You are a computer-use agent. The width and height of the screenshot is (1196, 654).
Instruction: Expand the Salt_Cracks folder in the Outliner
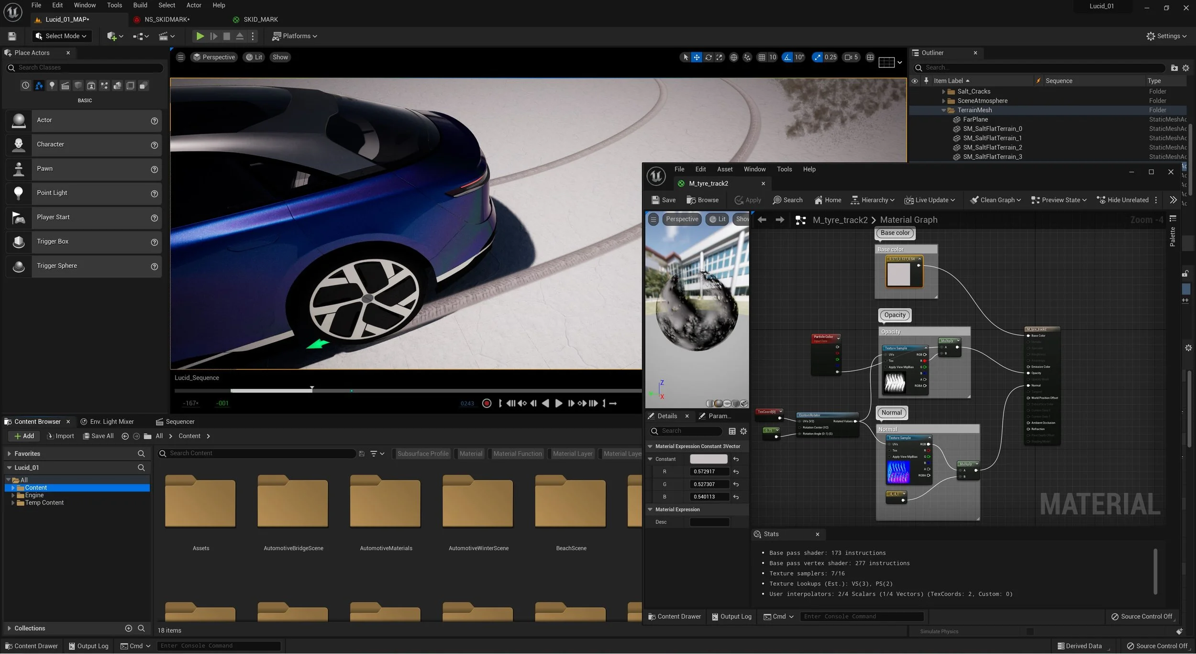click(943, 91)
